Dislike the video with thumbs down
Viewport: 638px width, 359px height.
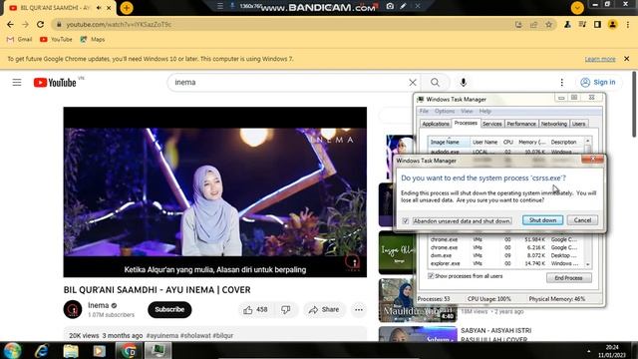click(286, 310)
